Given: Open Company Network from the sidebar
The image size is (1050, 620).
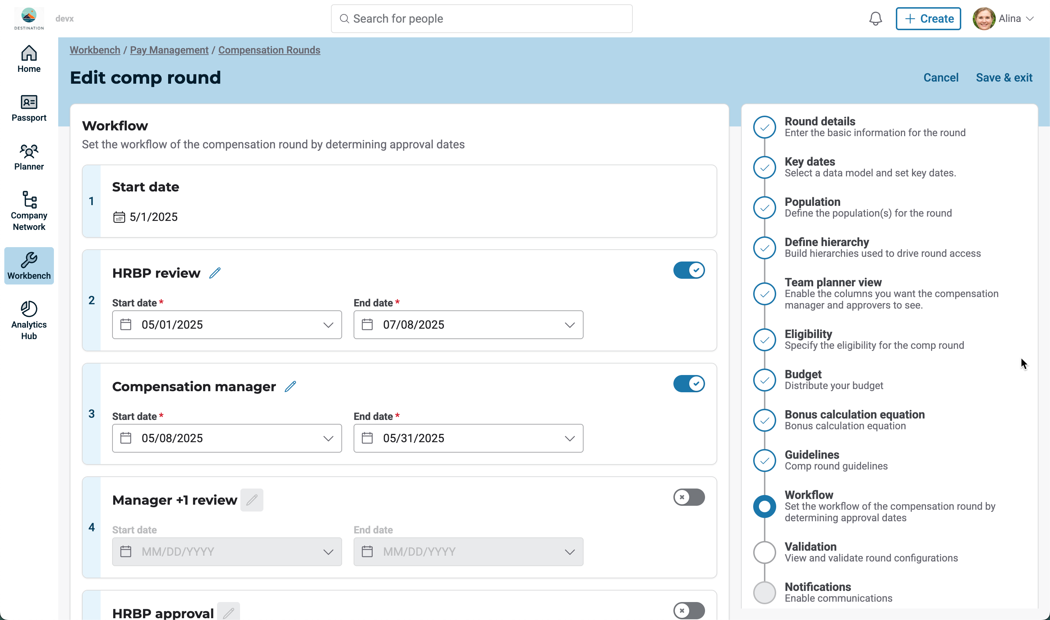Looking at the screenshot, I should pos(29,211).
